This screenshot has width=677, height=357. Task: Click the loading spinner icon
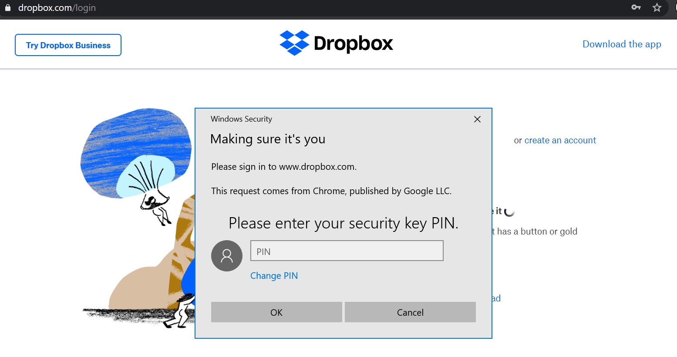[509, 212]
